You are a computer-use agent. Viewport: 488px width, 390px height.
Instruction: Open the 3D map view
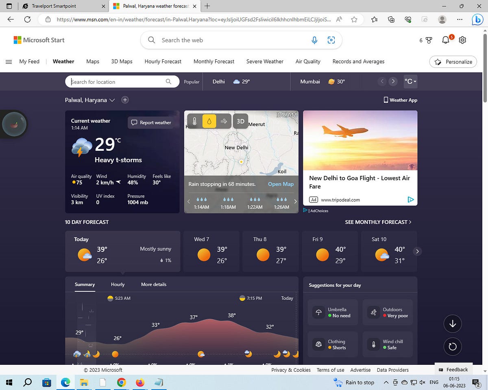click(x=240, y=121)
